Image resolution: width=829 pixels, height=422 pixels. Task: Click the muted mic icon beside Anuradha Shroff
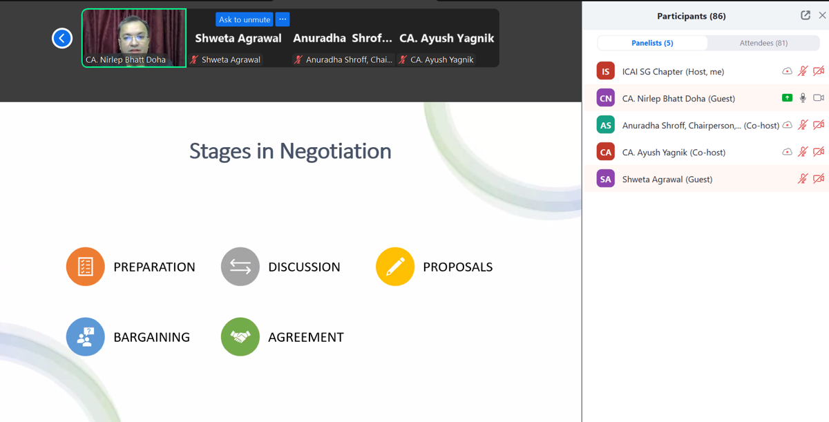(x=803, y=125)
